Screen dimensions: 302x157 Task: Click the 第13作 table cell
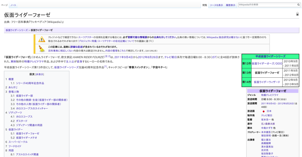[247, 73]
